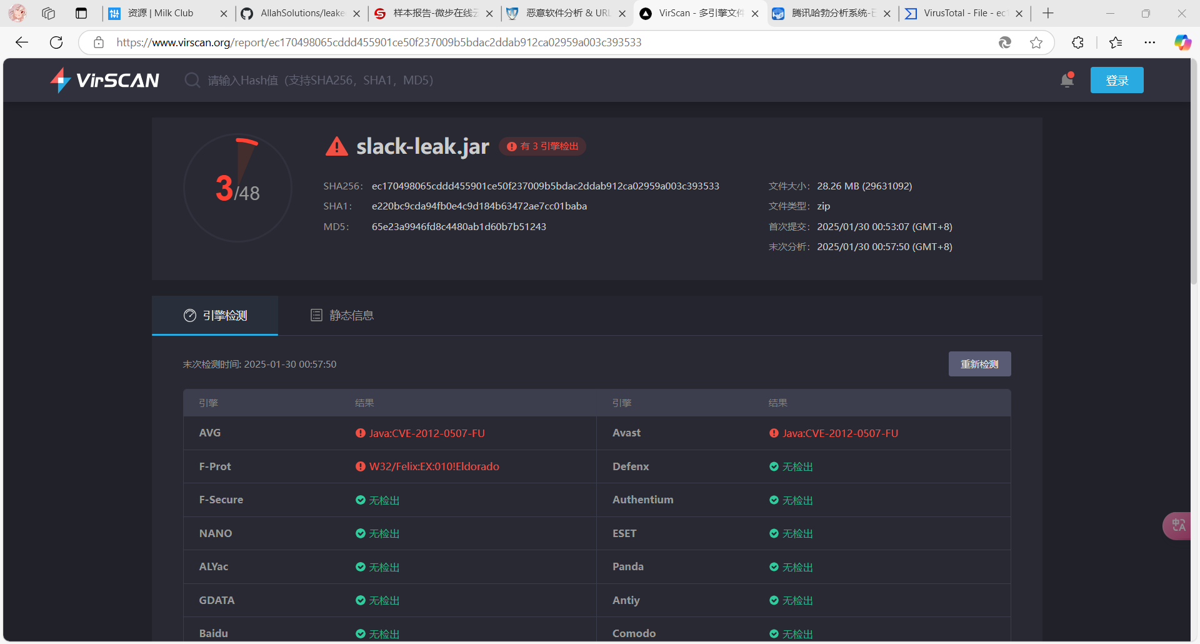Click the file size 28.26 MB value
The image size is (1200, 644).
coord(864,186)
